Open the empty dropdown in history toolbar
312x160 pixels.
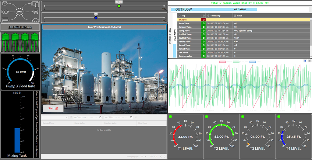55,117
